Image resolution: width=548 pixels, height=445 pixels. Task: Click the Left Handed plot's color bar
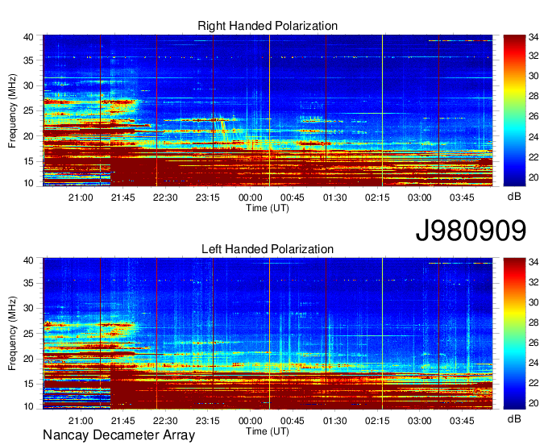pos(514,333)
